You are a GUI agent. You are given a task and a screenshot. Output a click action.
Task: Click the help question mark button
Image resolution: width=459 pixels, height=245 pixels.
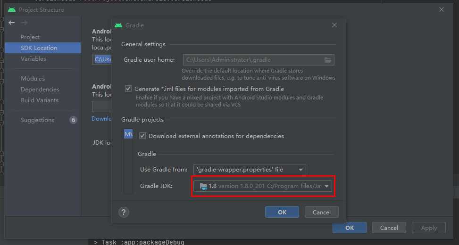124,212
